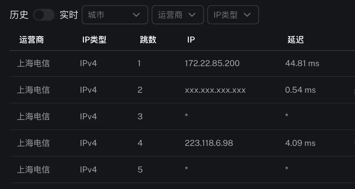Open the IP类型 filter dropdown

pos(233,15)
